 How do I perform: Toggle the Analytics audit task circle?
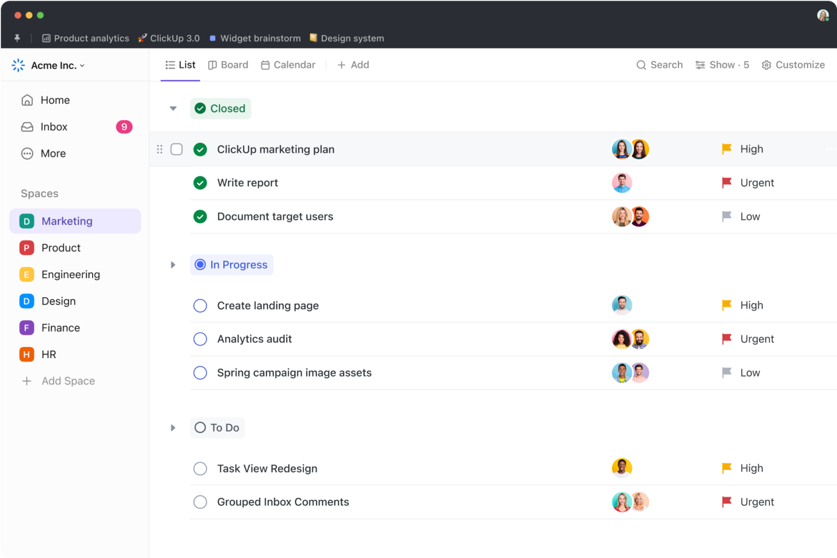[200, 339]
